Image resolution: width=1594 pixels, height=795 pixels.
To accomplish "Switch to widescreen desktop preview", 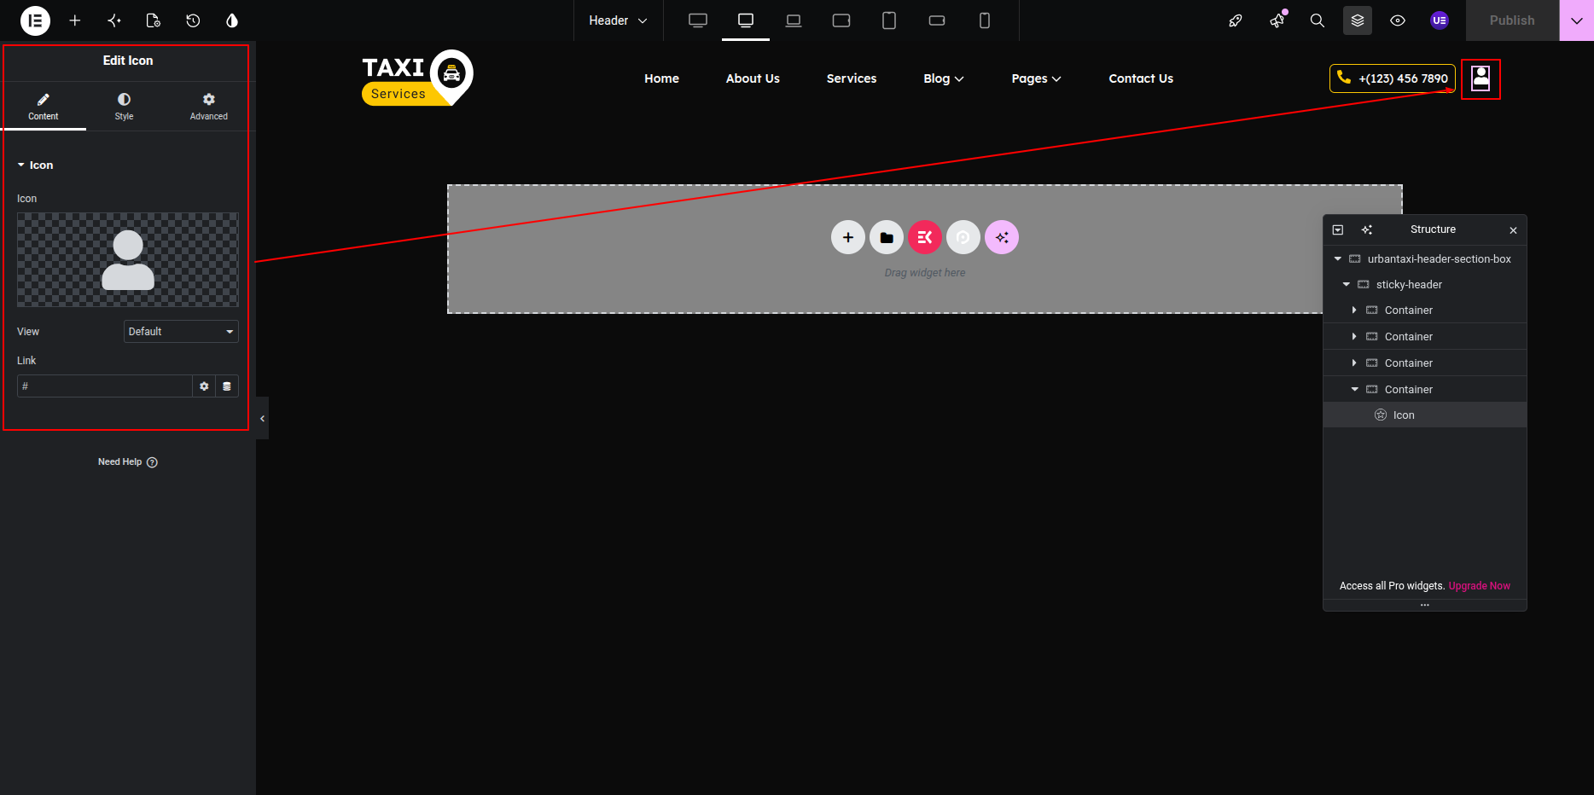I will click(698, 20).
